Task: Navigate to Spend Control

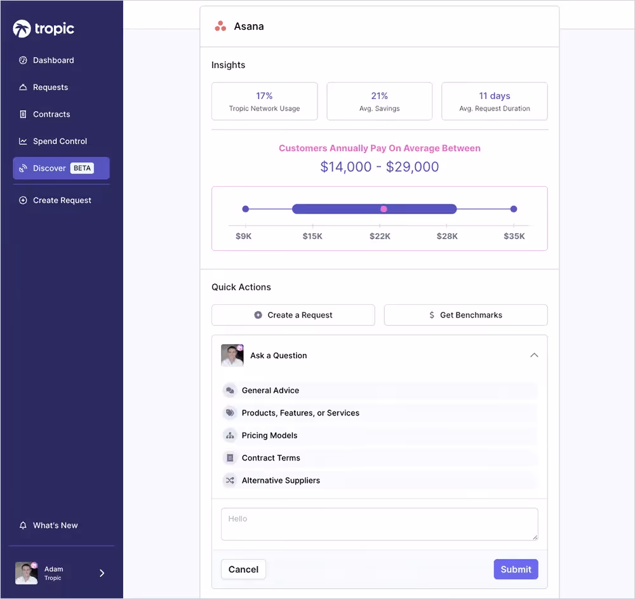Action: point(61,142)
